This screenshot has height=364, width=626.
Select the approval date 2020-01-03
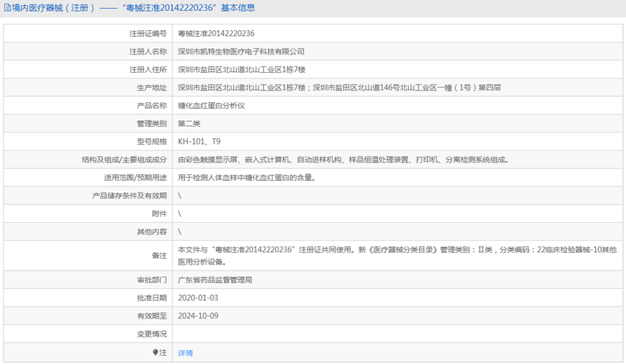click(198, 298)
